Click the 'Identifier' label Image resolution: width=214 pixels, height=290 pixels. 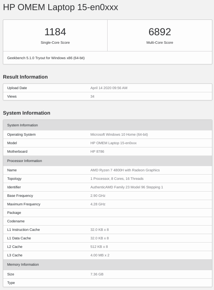(x=14, y=187)
